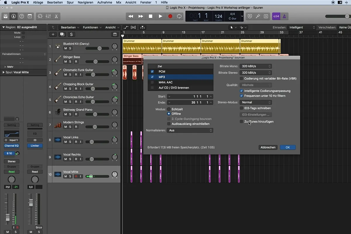Enable ID3-Tags schreiben checkbox
Screen dimensions: 351x234
(x=241, y=108)
